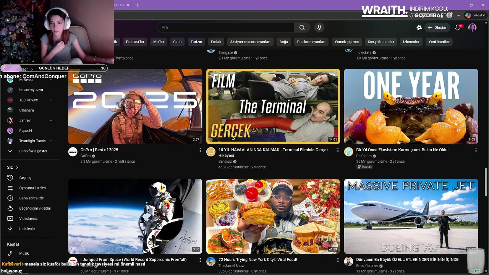Select the Doğa filter chip
This screenshot has width=489, height=275.
coord(284,42)
